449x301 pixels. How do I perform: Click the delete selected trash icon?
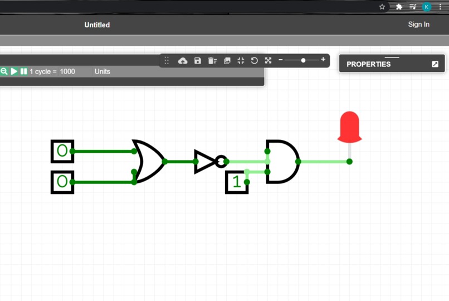pyautogui.click(x=212, y=61)
